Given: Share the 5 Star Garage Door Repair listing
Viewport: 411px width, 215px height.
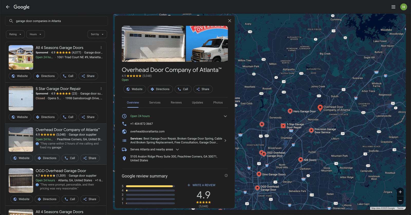Looking at the screenshot, I should [88, 117].
